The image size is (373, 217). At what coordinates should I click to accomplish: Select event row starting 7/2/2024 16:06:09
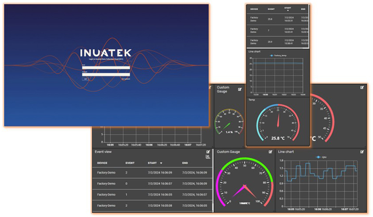tap(152, 173)
